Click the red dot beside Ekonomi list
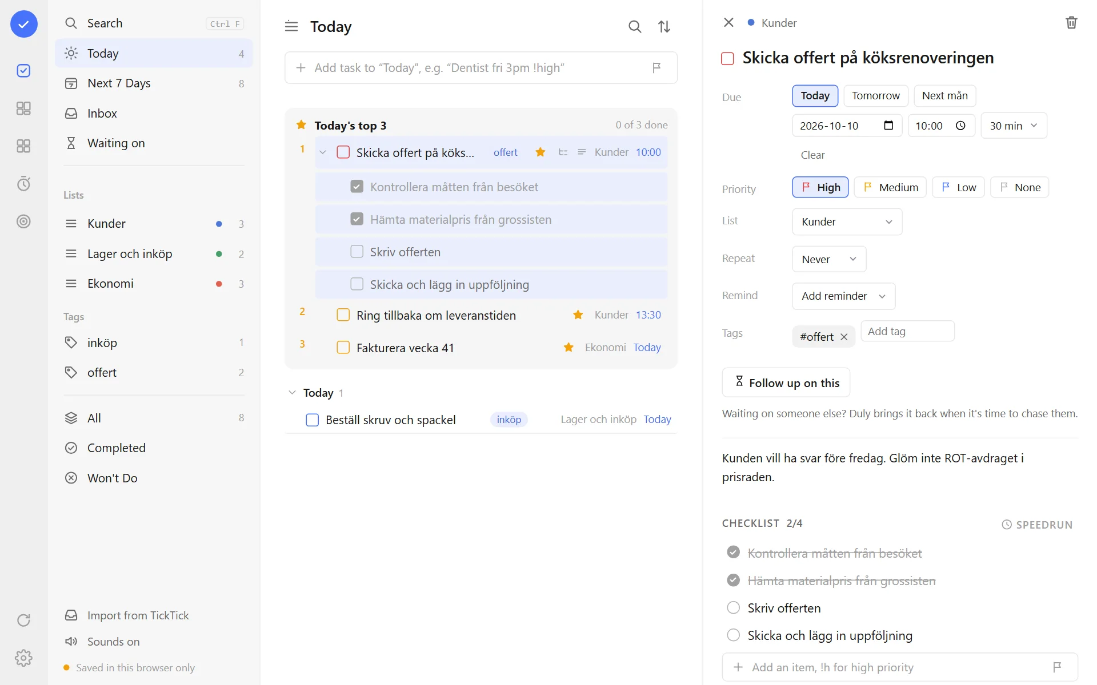 pyautogui.click(x=219, y=284)
